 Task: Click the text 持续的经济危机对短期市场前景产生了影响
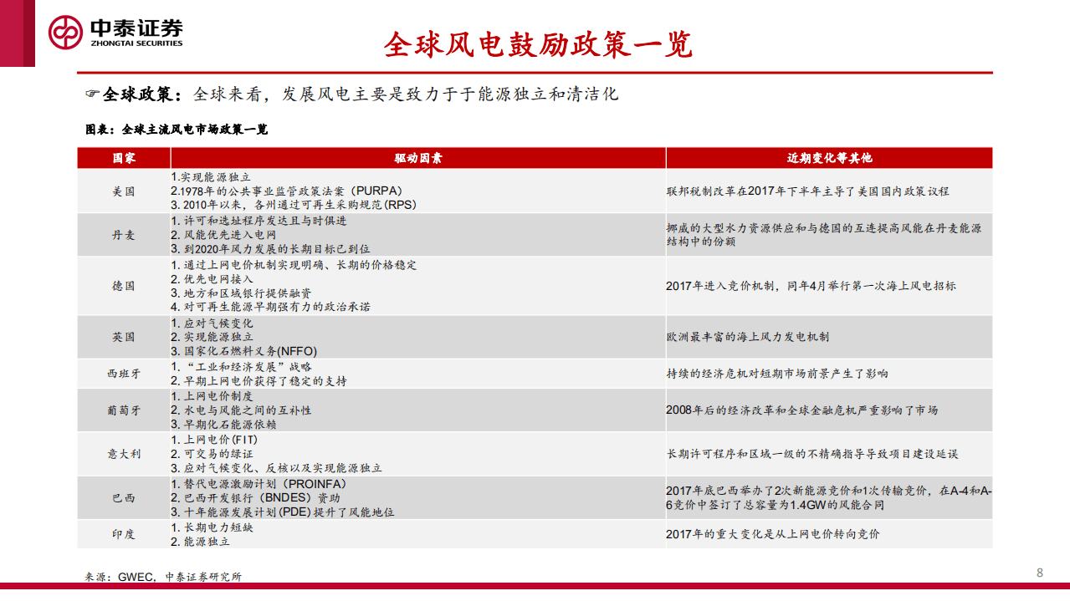tap(777, 374)
